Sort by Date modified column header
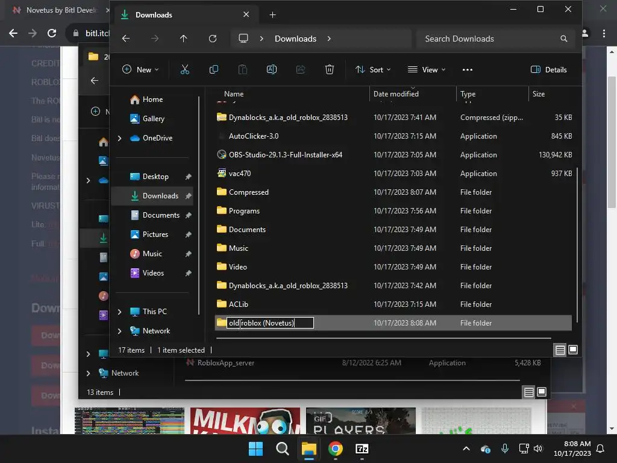 [396, 94]
